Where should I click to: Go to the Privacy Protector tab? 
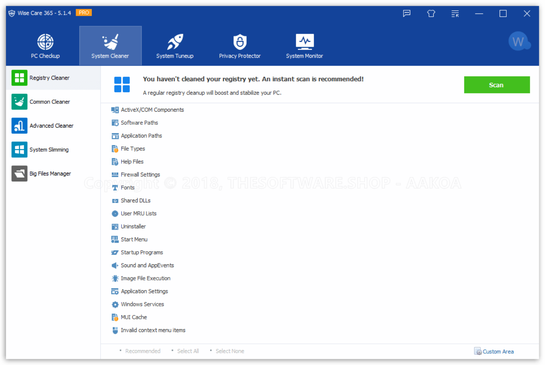(240, 46)
